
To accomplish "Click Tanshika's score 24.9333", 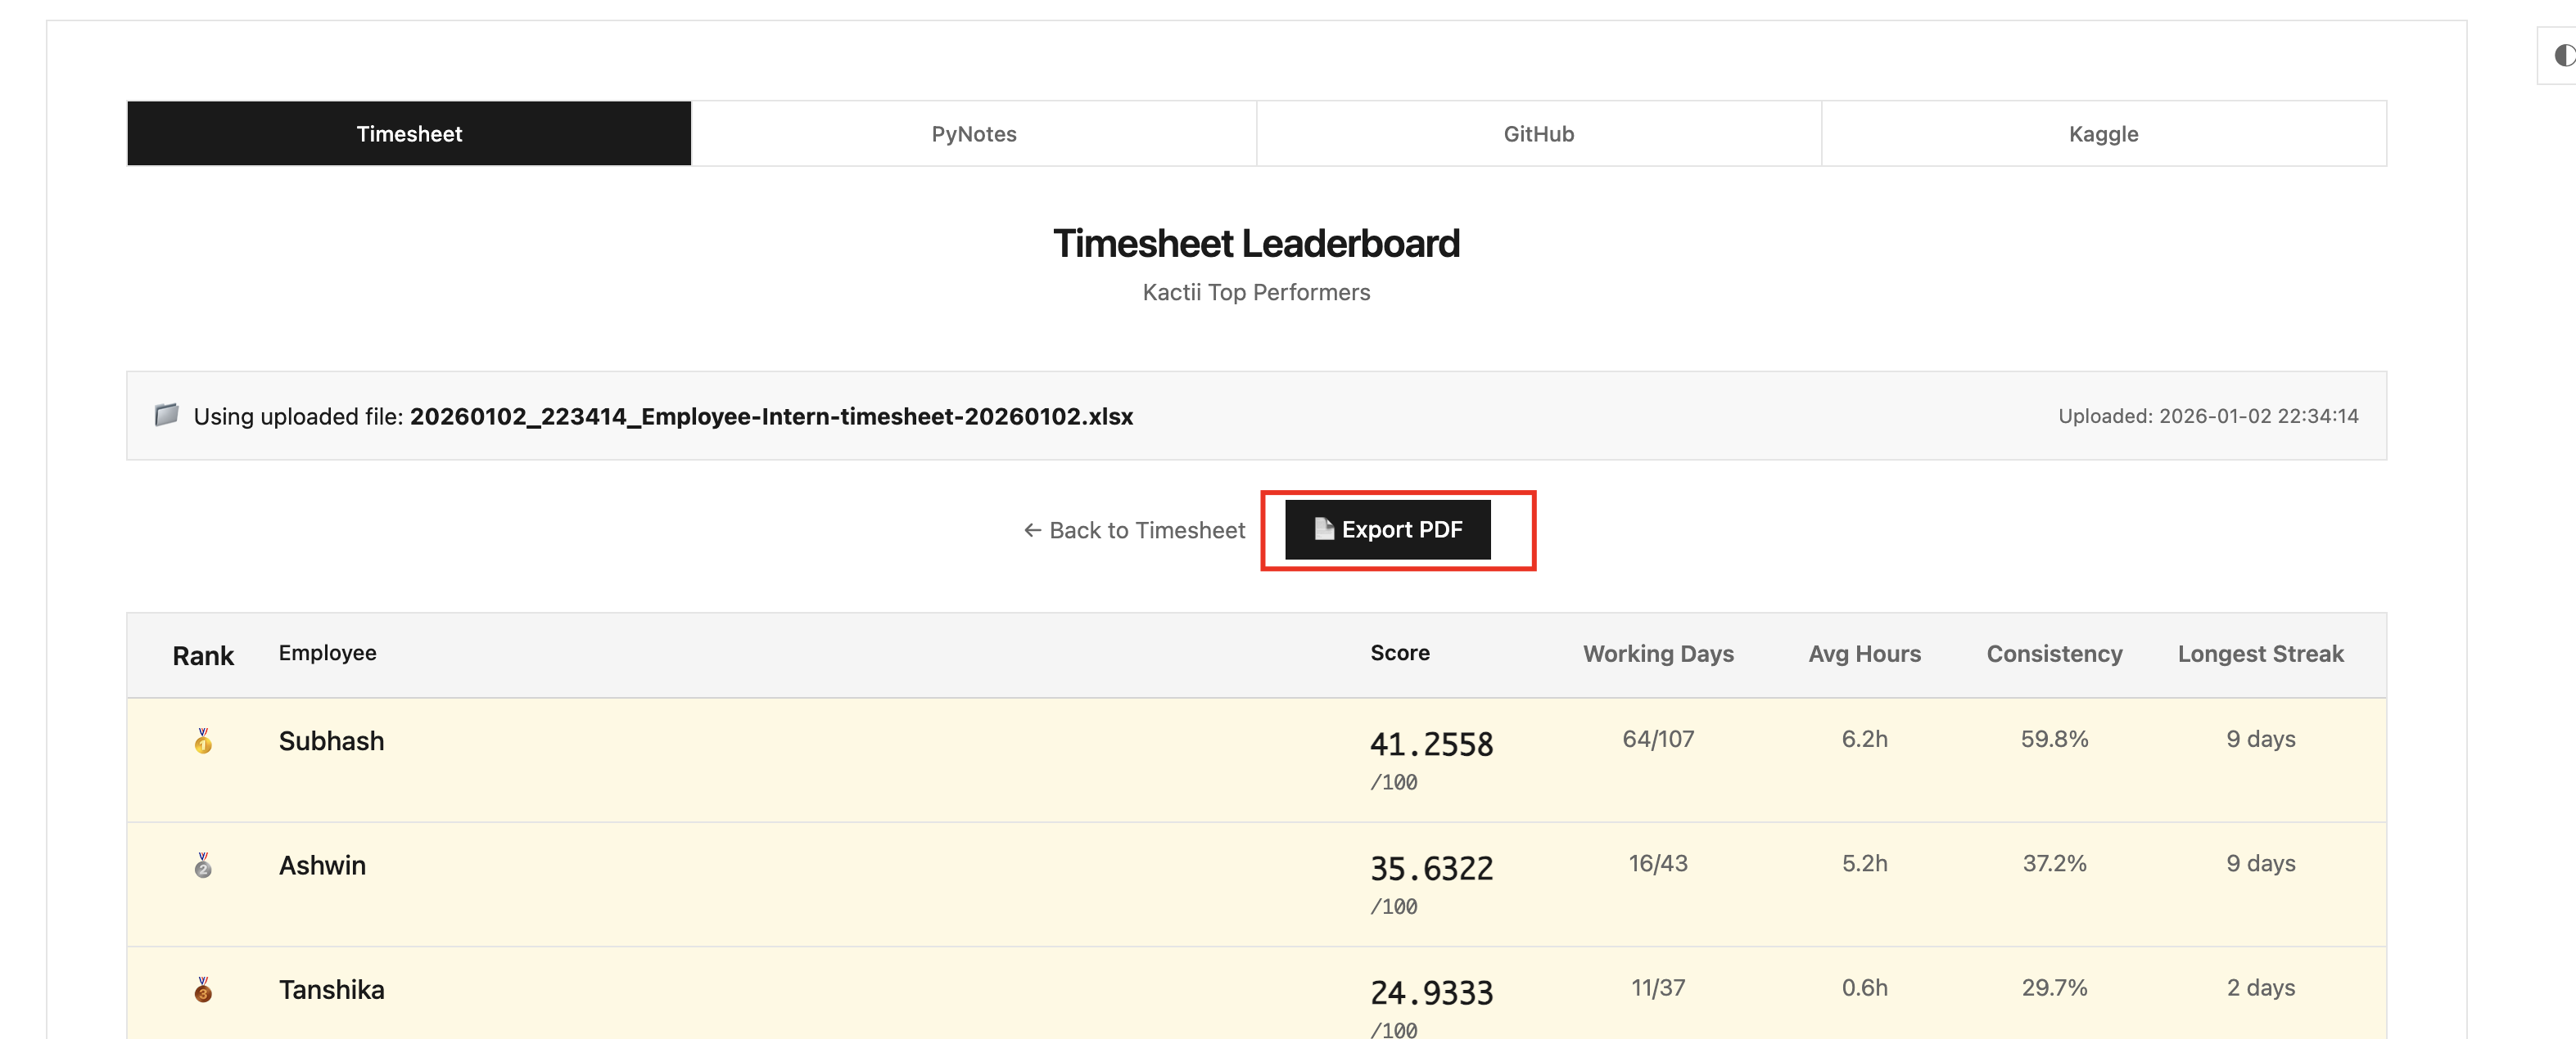I will click(1431, 993).
